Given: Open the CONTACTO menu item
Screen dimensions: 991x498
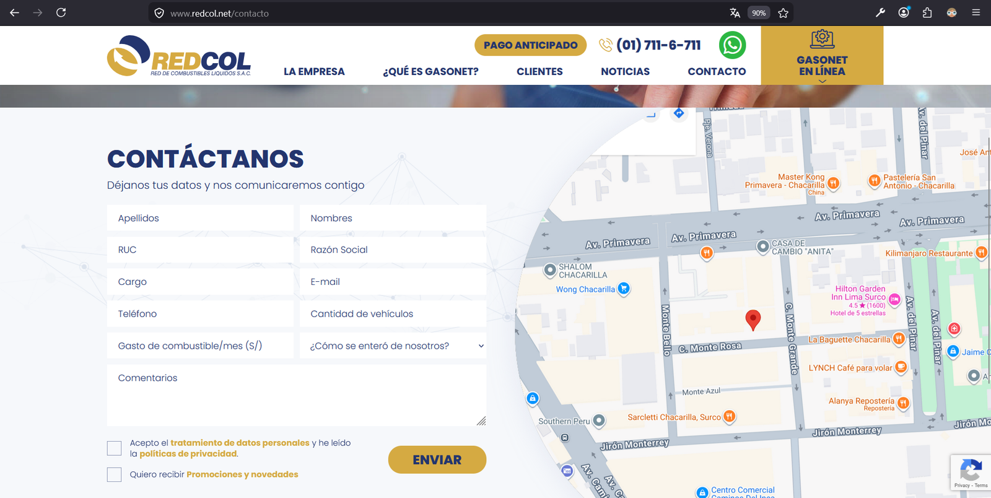Looking at the screenshot, I should pyautogui.click(x=717, y=71).
